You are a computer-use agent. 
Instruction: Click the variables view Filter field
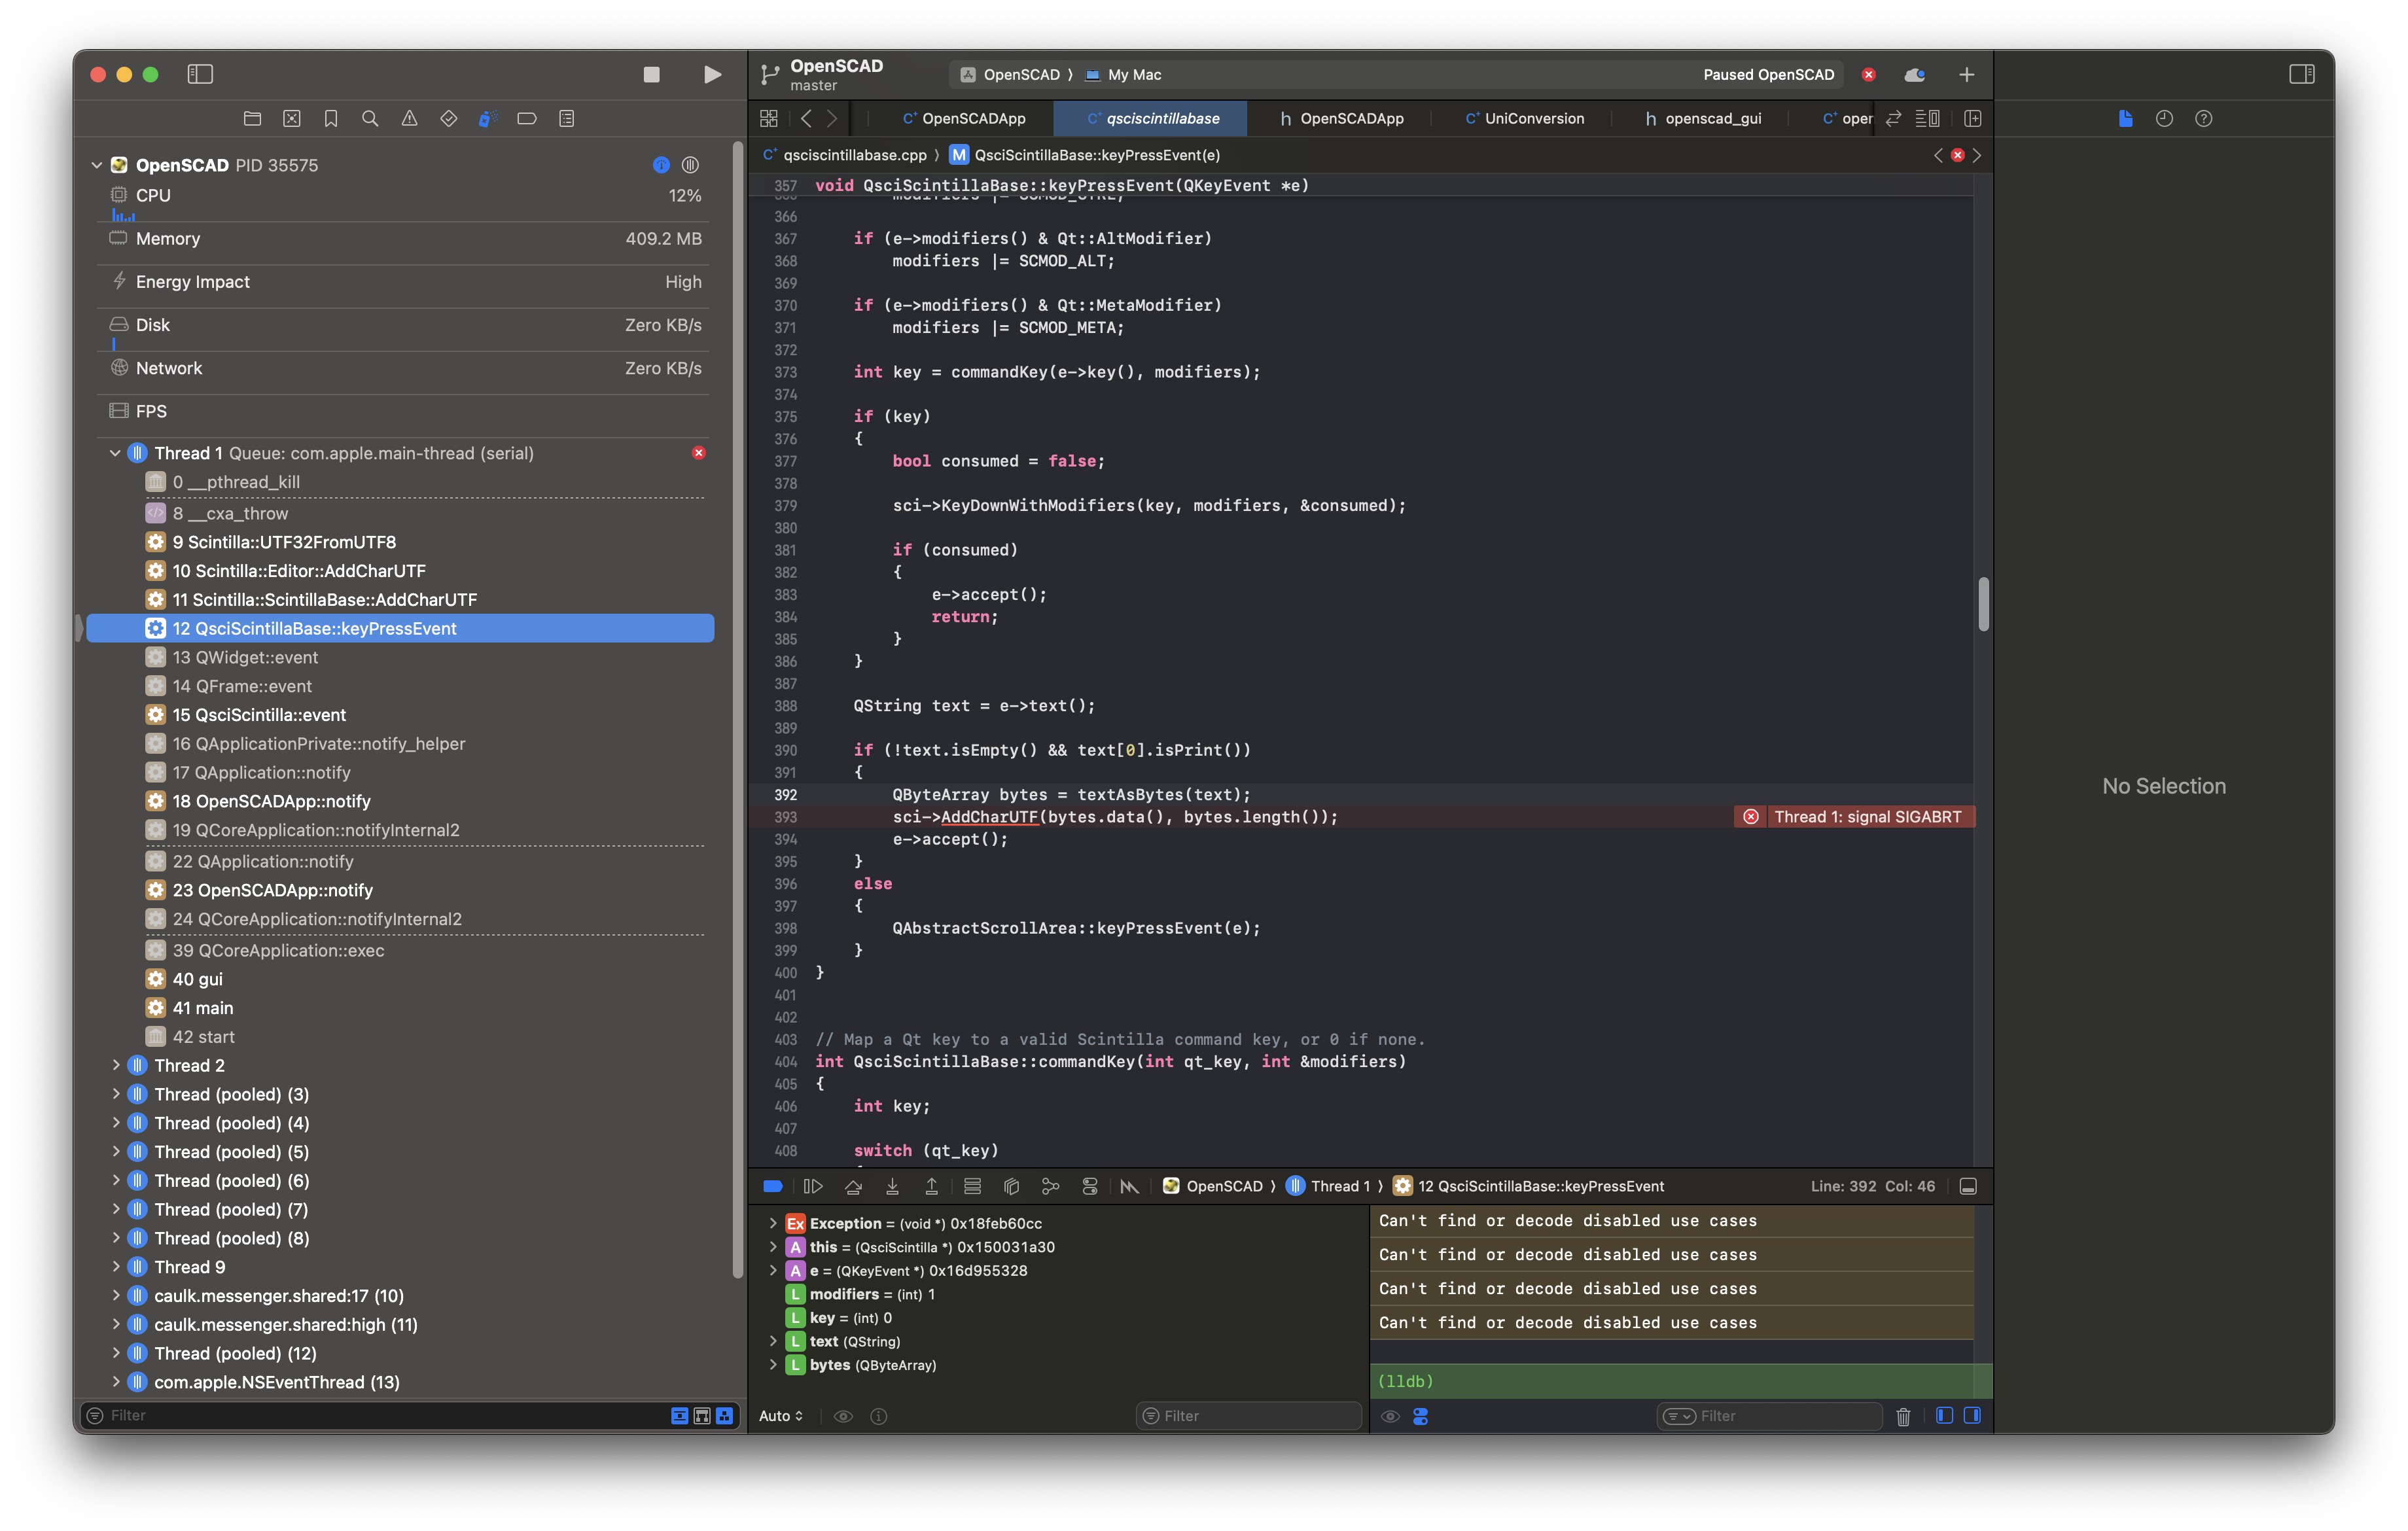pos(1249,1416)
